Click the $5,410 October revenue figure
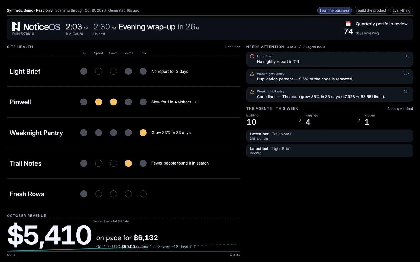Image resolution: width=420 pixels, height=262 pixels. 50,235
